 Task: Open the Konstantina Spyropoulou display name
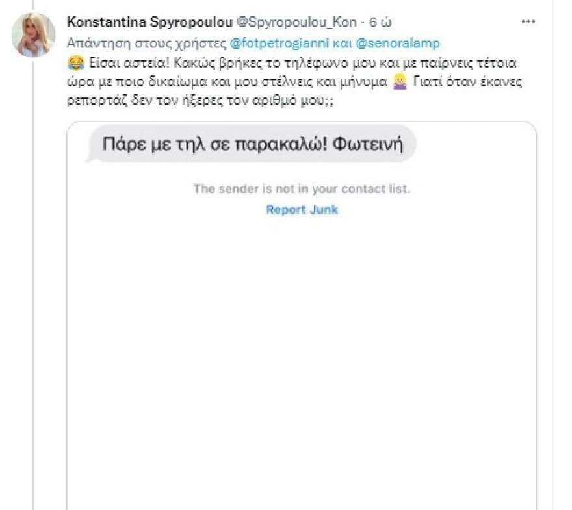[x=149, y=22]
